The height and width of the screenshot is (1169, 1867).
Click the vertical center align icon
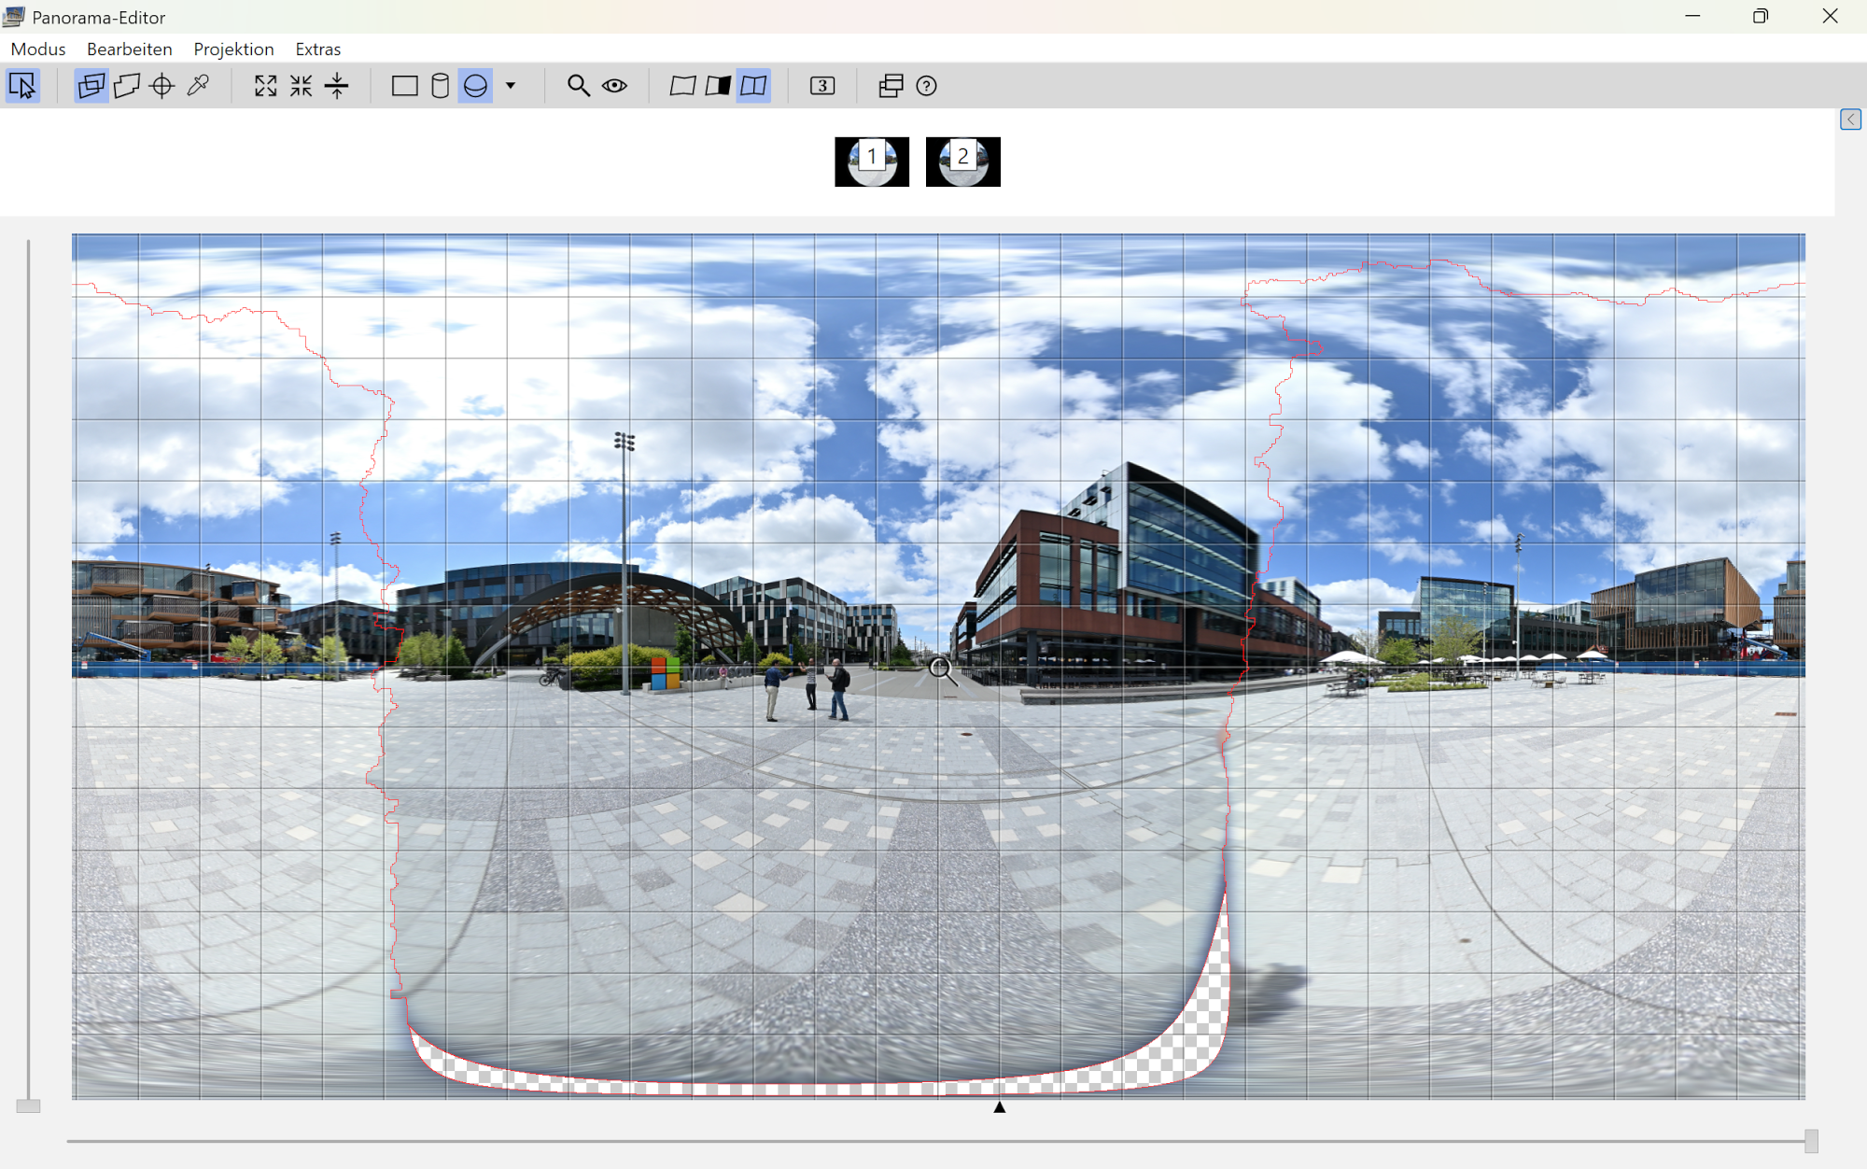tap(336, 86)
